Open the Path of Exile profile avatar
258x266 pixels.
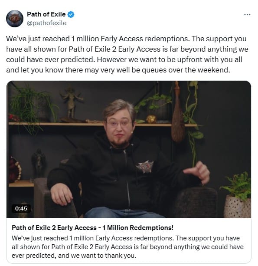(x=15, y=19)
